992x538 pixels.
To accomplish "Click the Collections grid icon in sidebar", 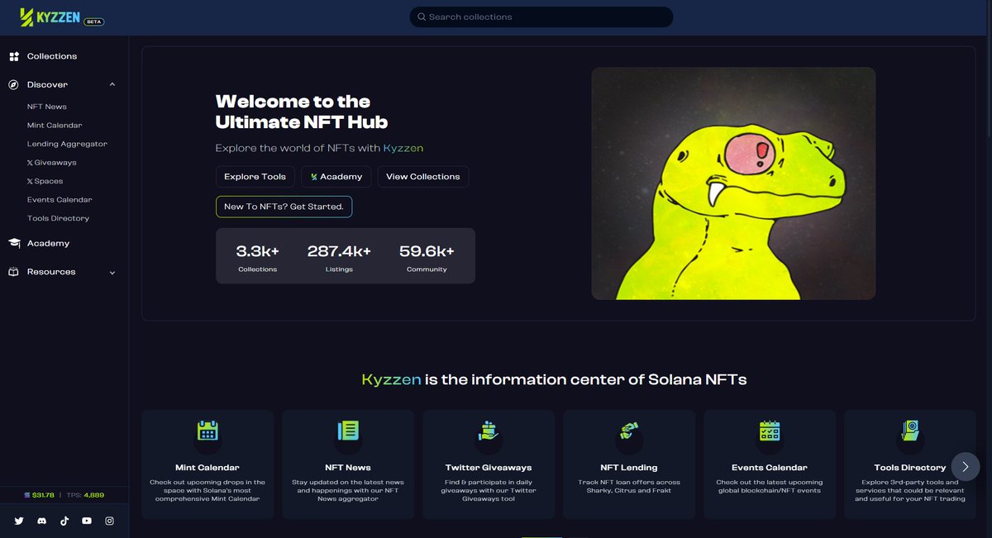I will [14, 56].
